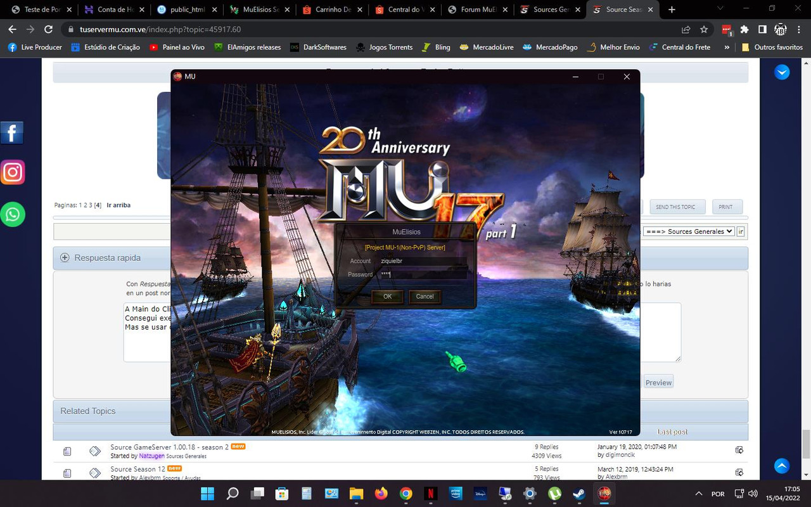Image resolution: width=811 pixels, height=507 pixels.
Task: Open last post icon for Source GameServer row
Action: point(739,451)
